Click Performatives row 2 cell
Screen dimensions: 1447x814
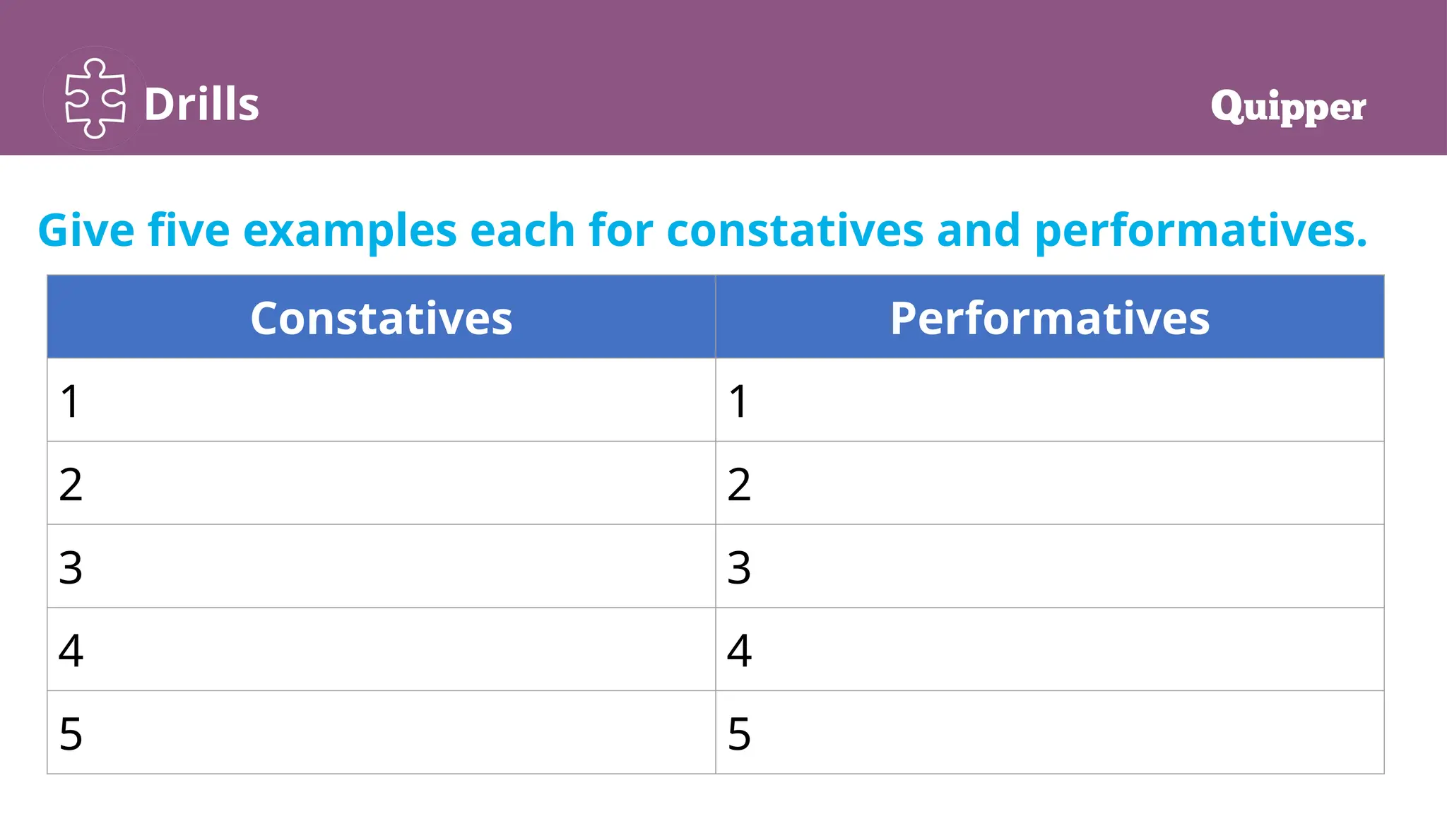pos(1049,483)
